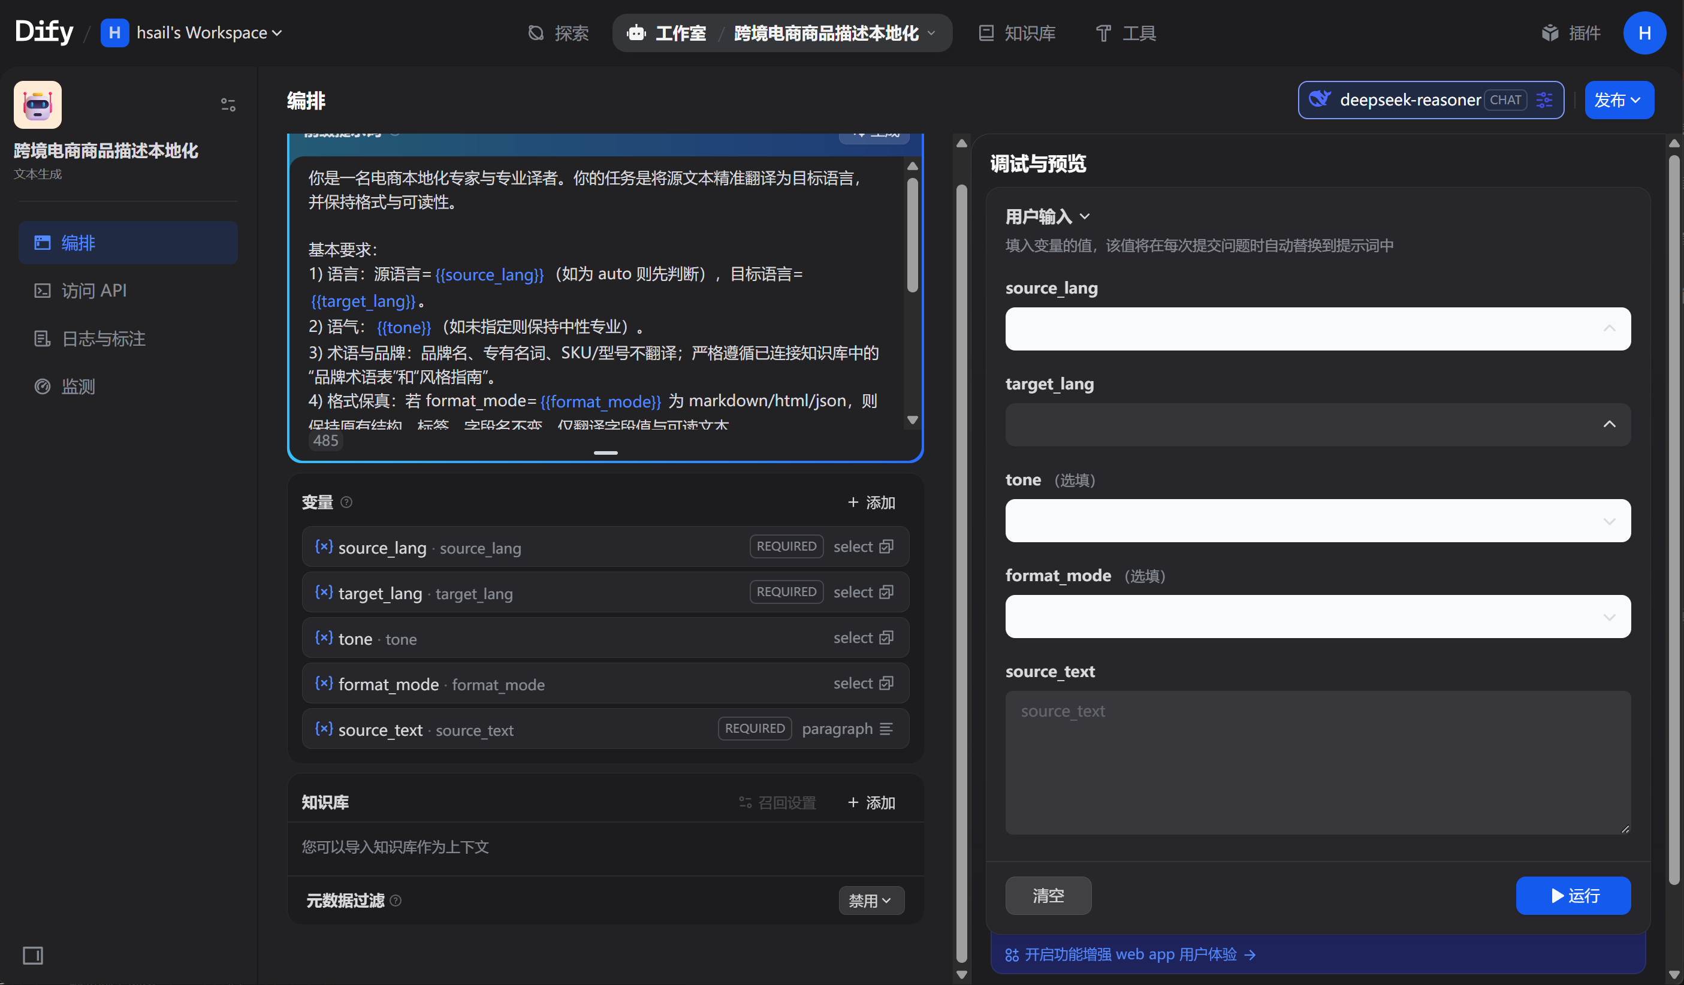Click the {{target_lang}} variable in prompt

point(363,301)
